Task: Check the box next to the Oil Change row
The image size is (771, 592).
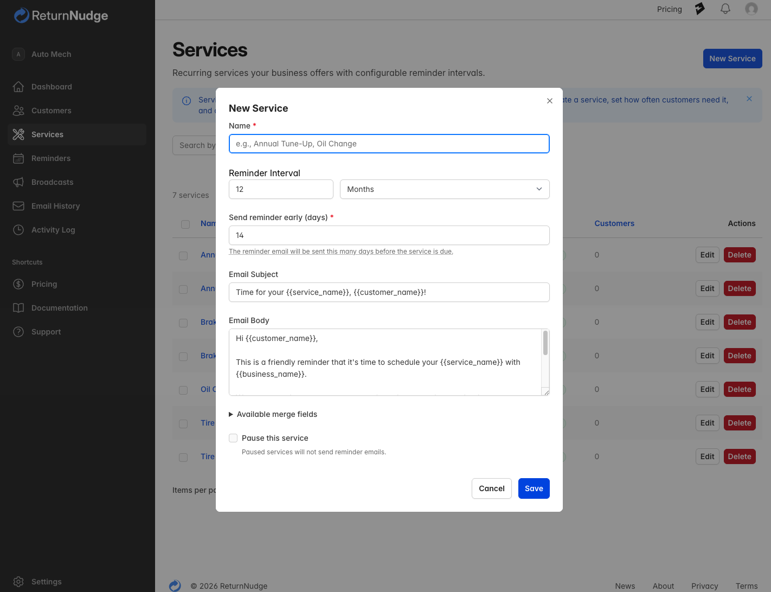Action: tap(183, 390)
